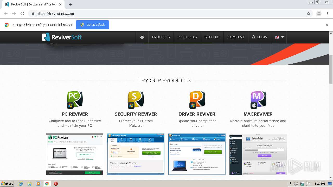This screenshot has height=187, width=333.
Task: Open the volume control in tray
Action: tap(296, 184)
